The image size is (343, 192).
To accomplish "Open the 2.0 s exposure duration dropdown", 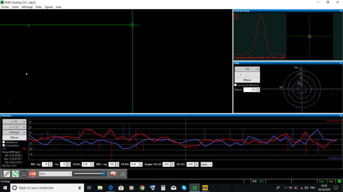I will (x=55, y=174).
